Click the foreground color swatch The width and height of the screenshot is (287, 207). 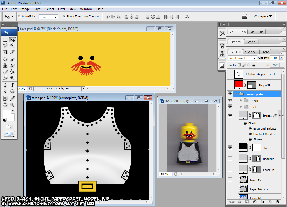coord(7,114)
